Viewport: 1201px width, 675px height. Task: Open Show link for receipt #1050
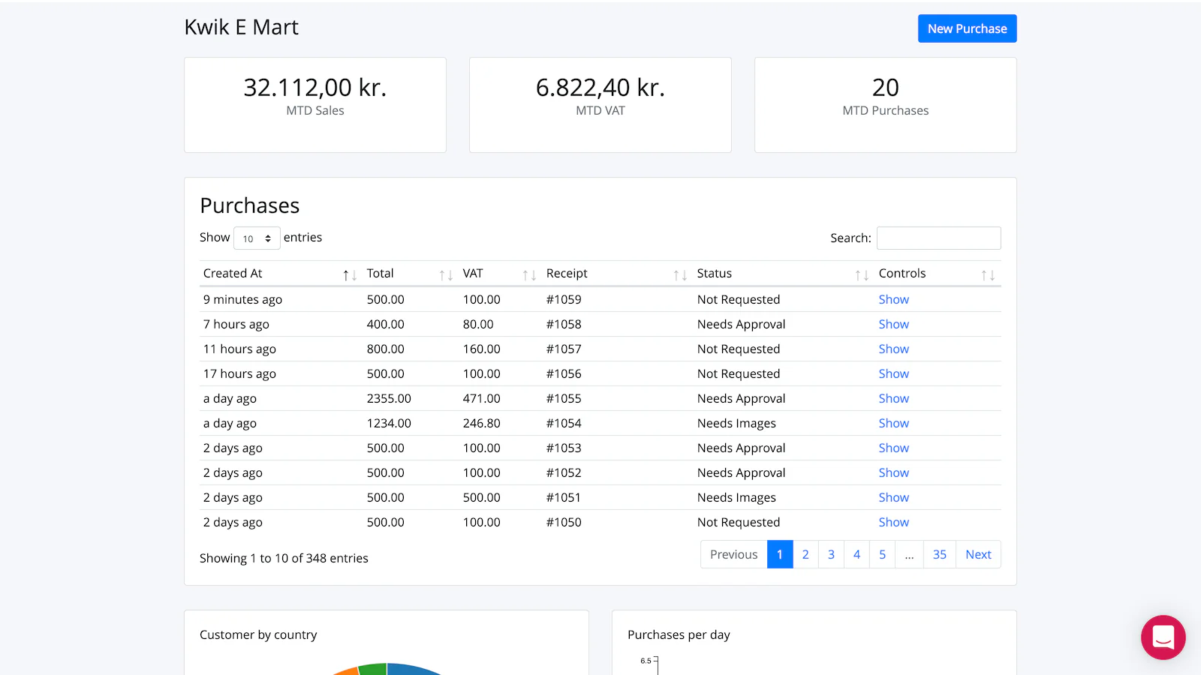pyautogui.click(x=893, y=522)
